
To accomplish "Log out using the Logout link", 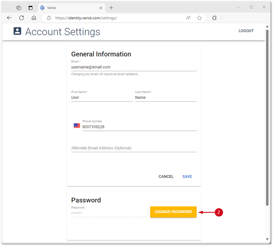I will click(246, 31).
